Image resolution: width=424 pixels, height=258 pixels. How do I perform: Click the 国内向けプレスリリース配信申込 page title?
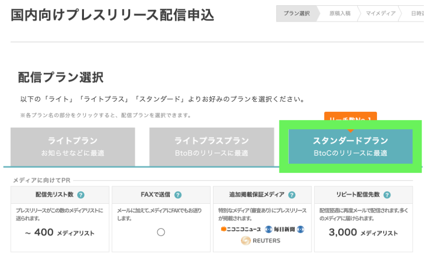click(x=112, y=15)
